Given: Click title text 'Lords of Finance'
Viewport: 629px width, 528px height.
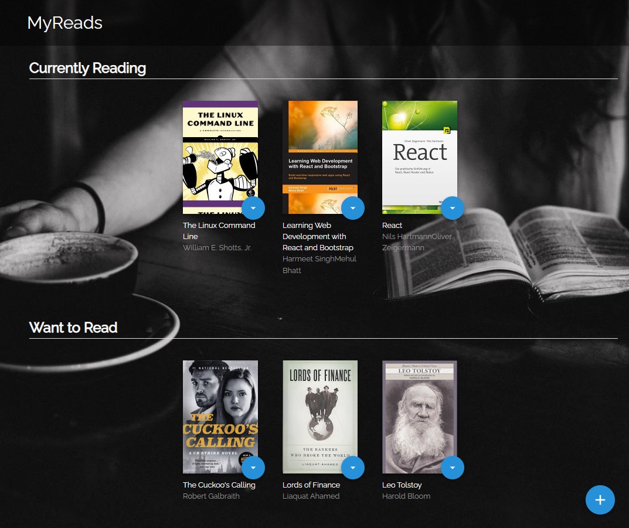Looking at the screenshot, I should click(311, 485).
